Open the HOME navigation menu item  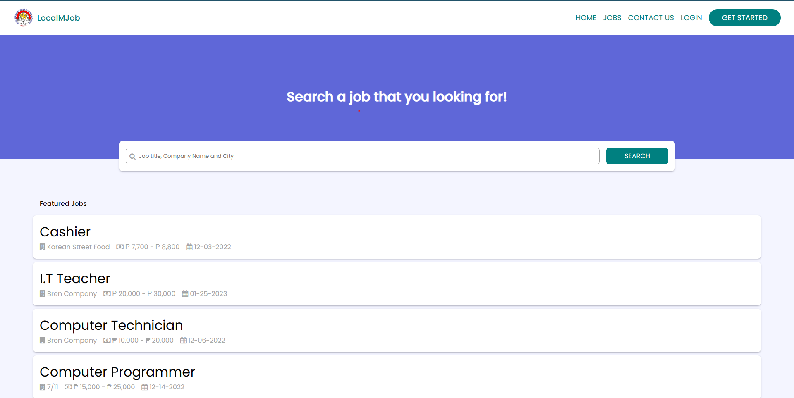(586, 17)
